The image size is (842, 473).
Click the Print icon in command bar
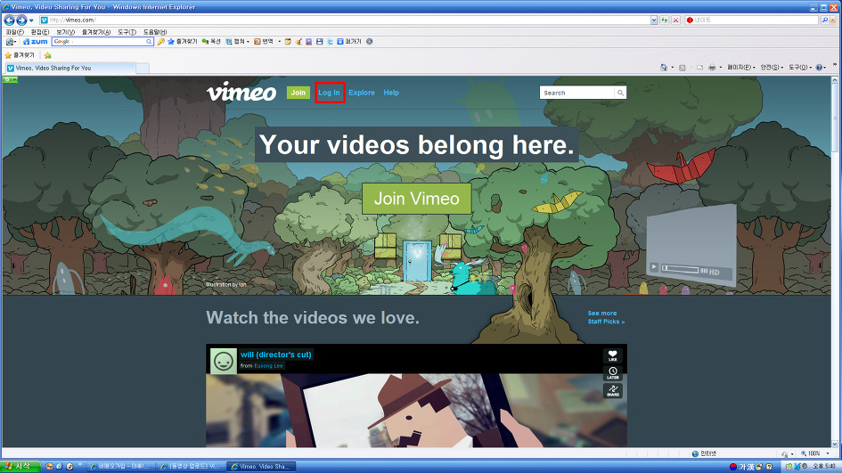[x=712, y=68]
